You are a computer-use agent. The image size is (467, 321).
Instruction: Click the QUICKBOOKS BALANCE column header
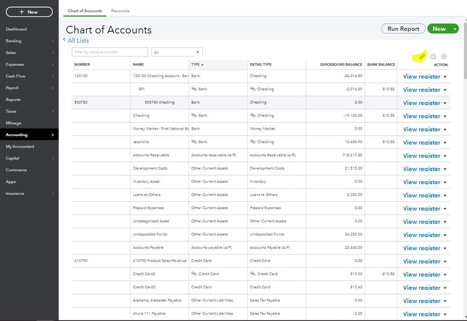(341, 64)
